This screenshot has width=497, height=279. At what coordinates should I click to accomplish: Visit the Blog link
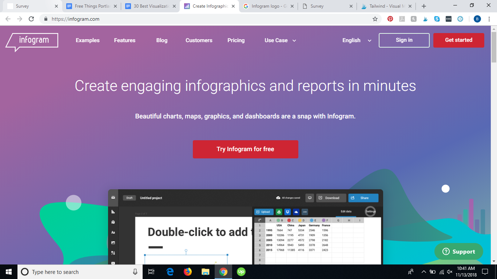tap(162, 40)
